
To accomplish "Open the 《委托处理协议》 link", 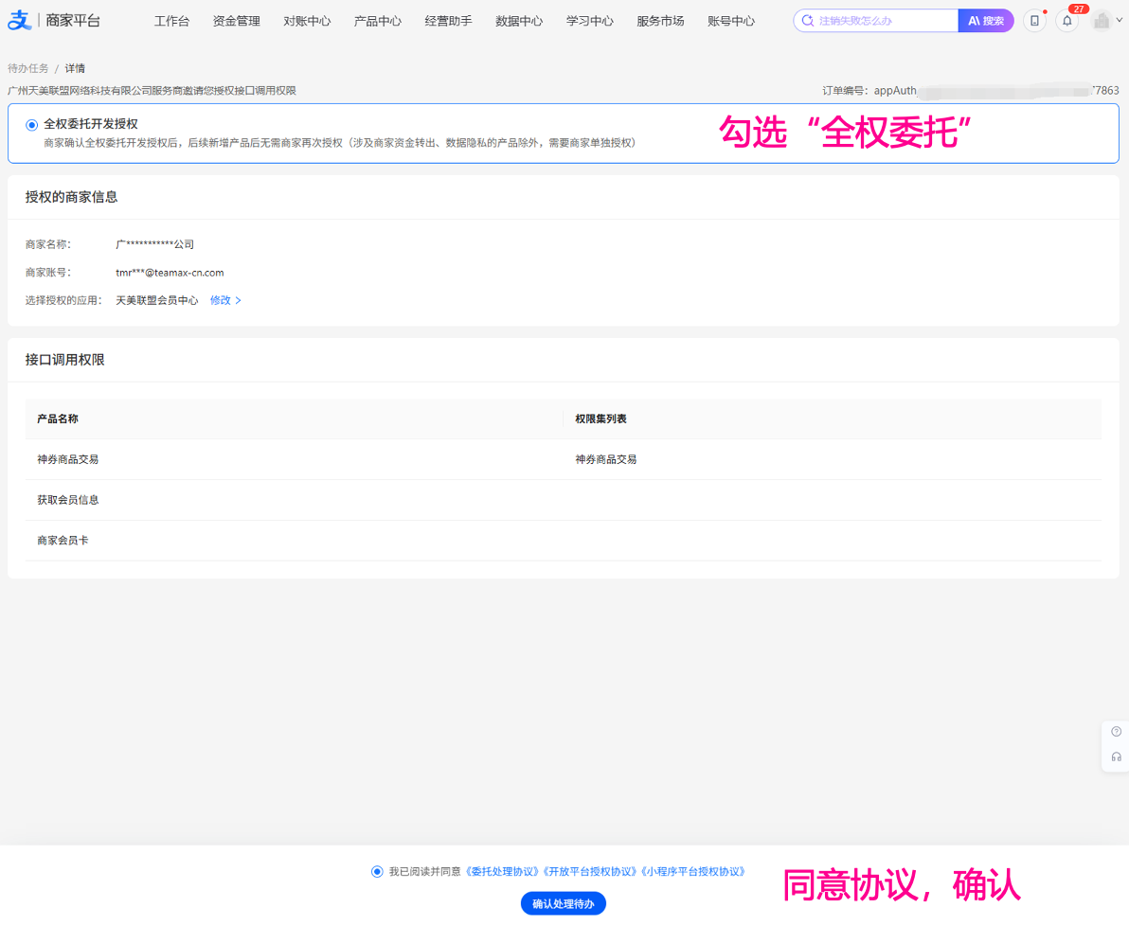I will [x=502, y=871].
